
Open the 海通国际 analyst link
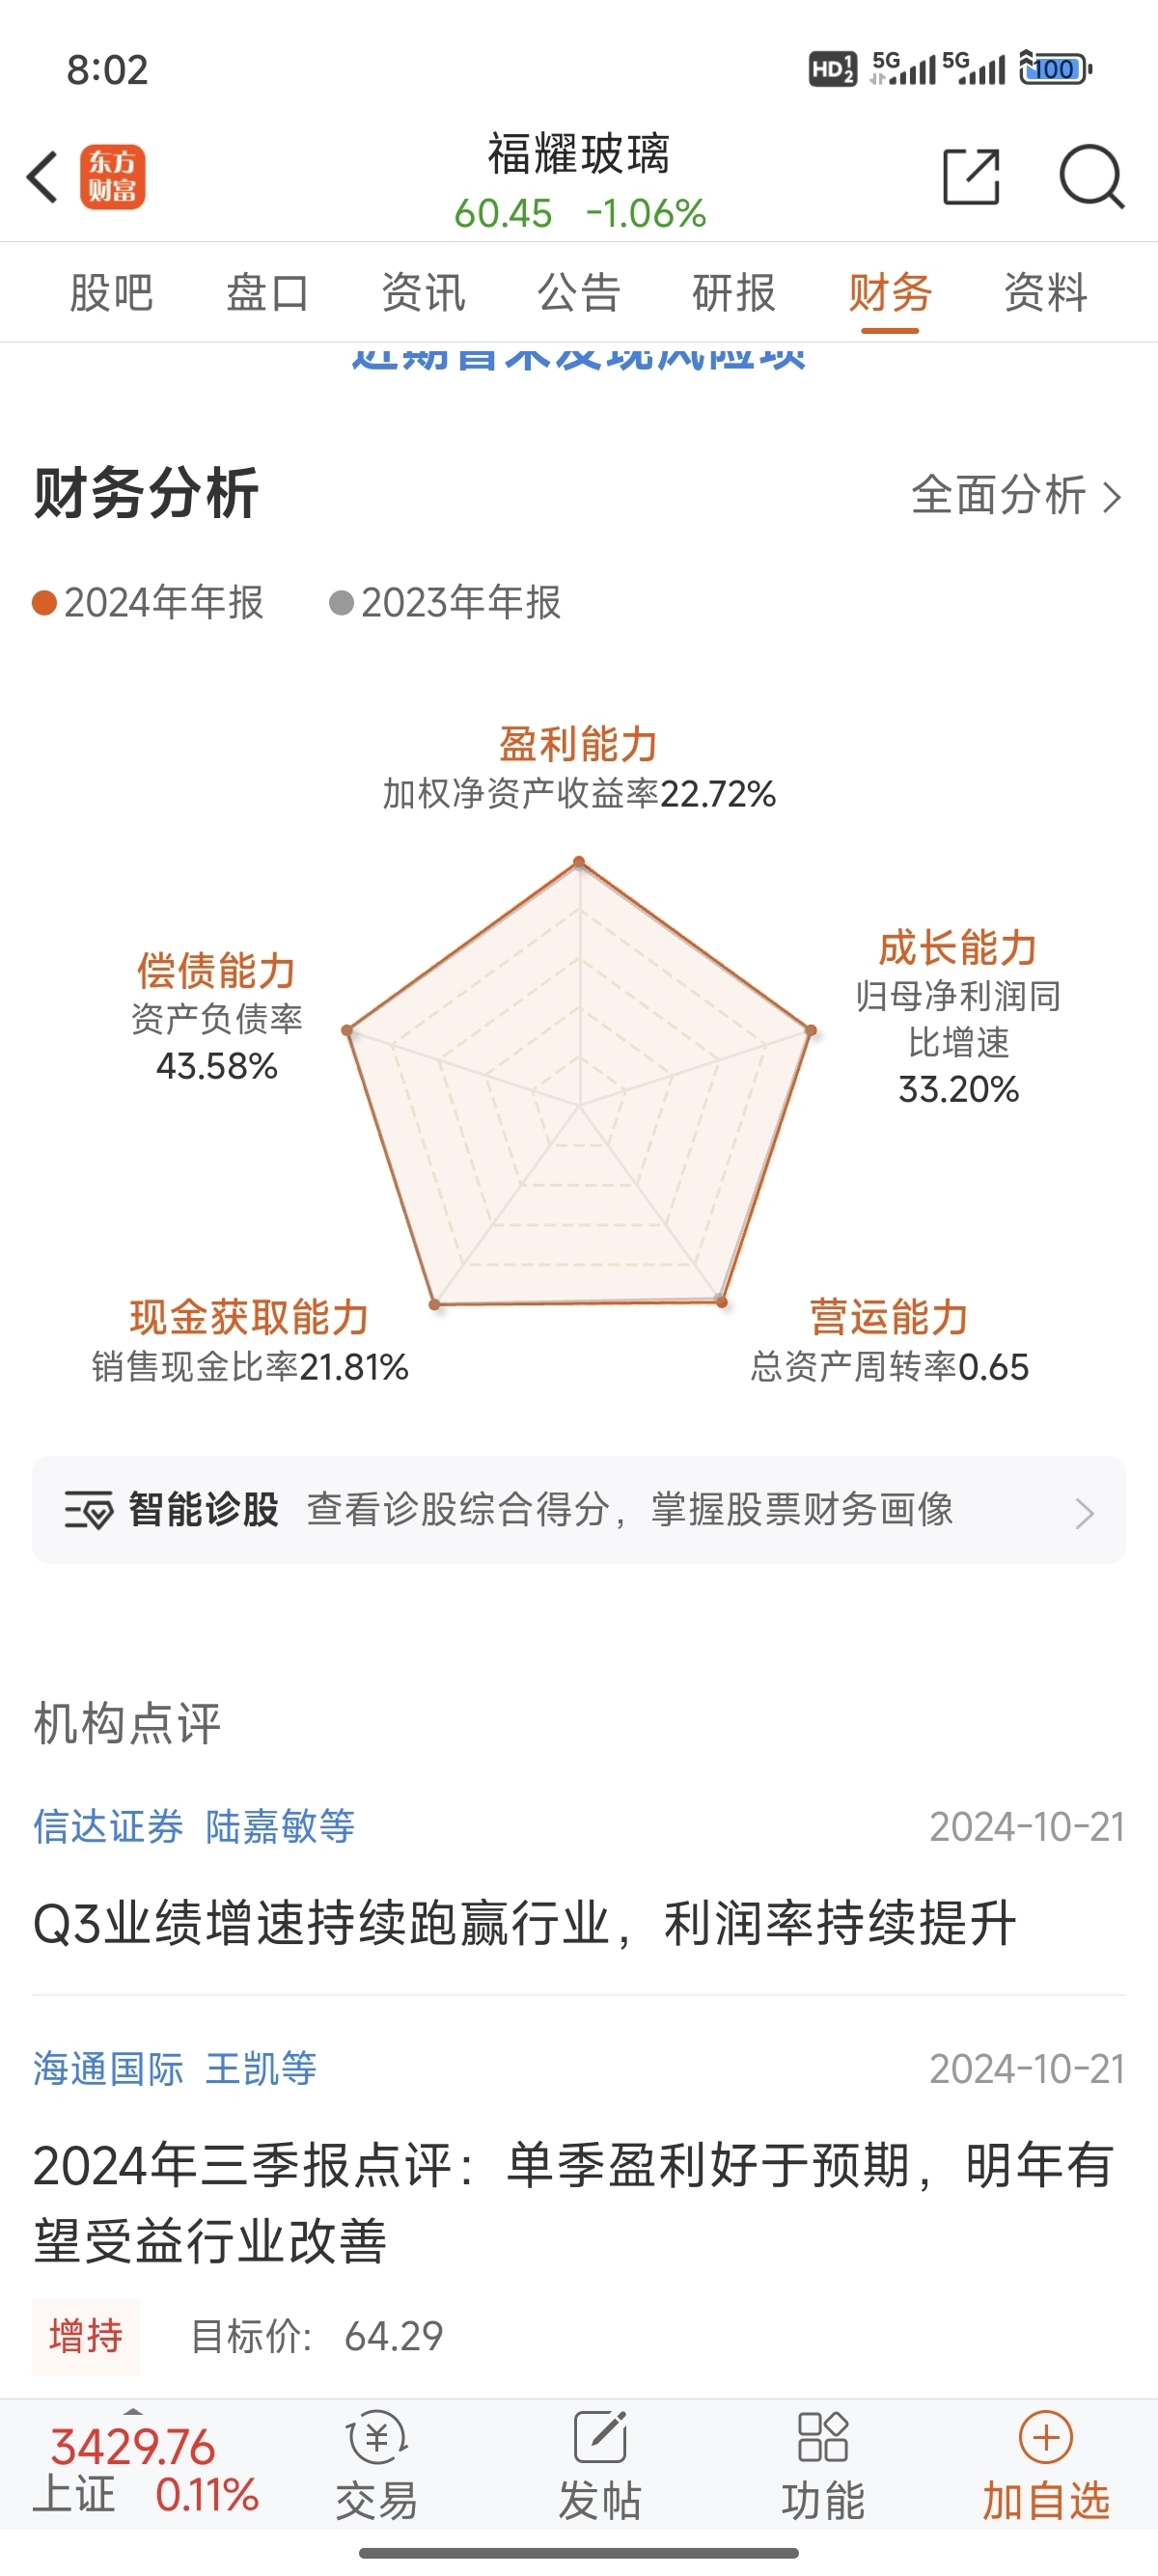tap(108, 2069)
